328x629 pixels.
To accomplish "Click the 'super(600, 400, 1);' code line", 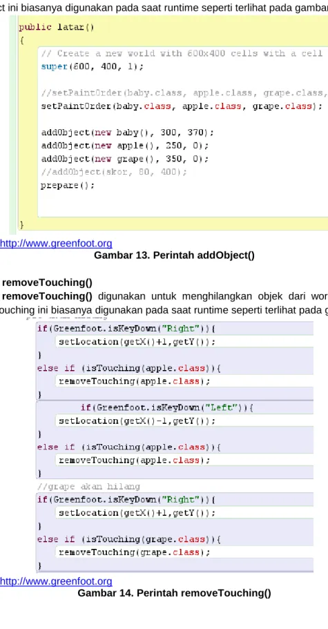I will pos(93,66).
